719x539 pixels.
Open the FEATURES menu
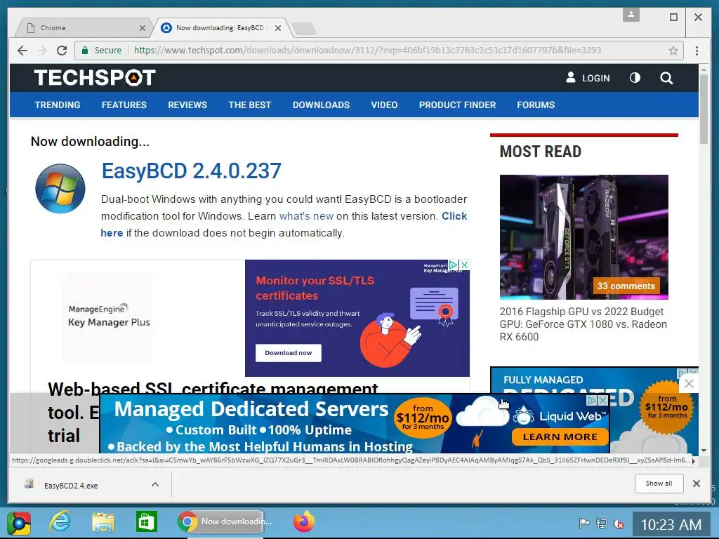coord(124,105)
